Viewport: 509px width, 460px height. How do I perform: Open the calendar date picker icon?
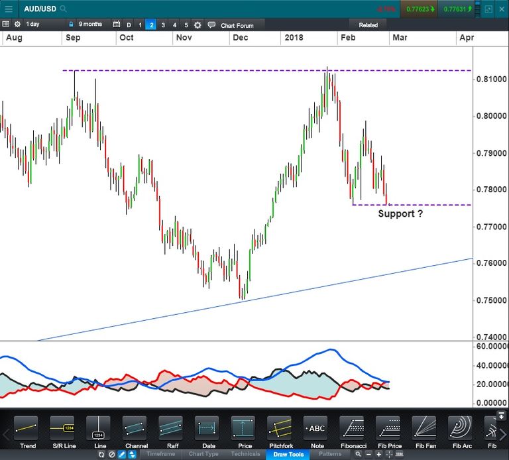pos(117,24)
